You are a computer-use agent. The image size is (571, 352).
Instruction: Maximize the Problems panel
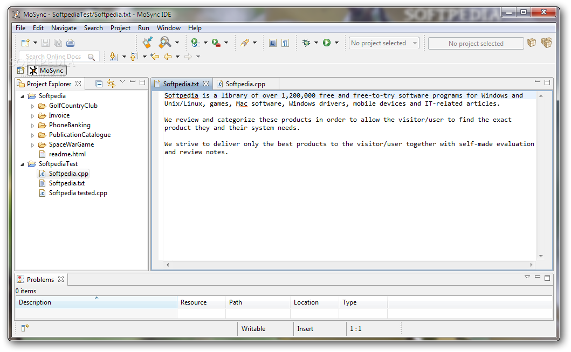coord(547,278)
